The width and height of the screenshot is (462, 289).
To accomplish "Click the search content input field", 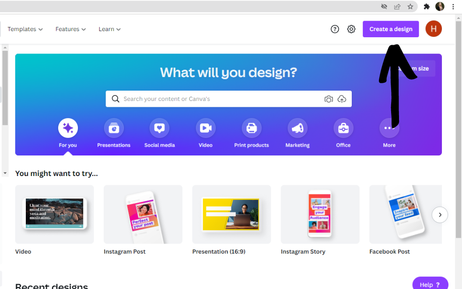I will tap(219, 99).
